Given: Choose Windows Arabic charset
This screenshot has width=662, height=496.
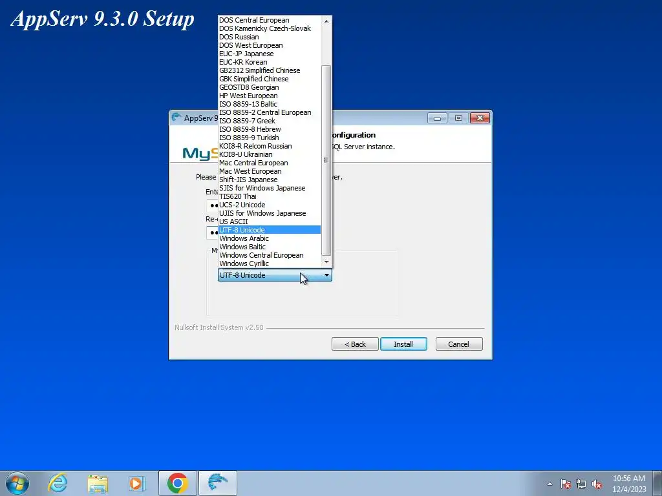Looking at the screenshot, I should point(270,238).
